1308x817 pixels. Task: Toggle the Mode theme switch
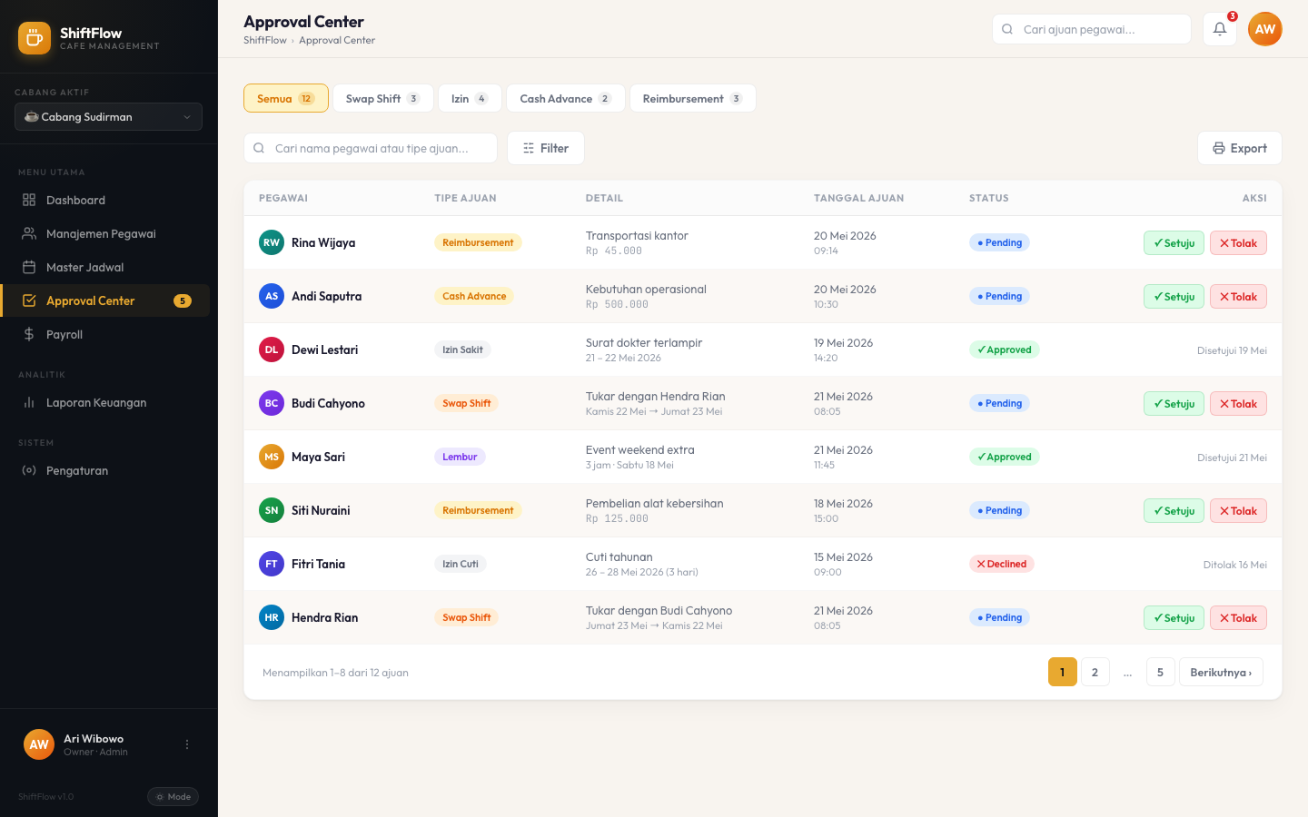(x=173, y=797)
